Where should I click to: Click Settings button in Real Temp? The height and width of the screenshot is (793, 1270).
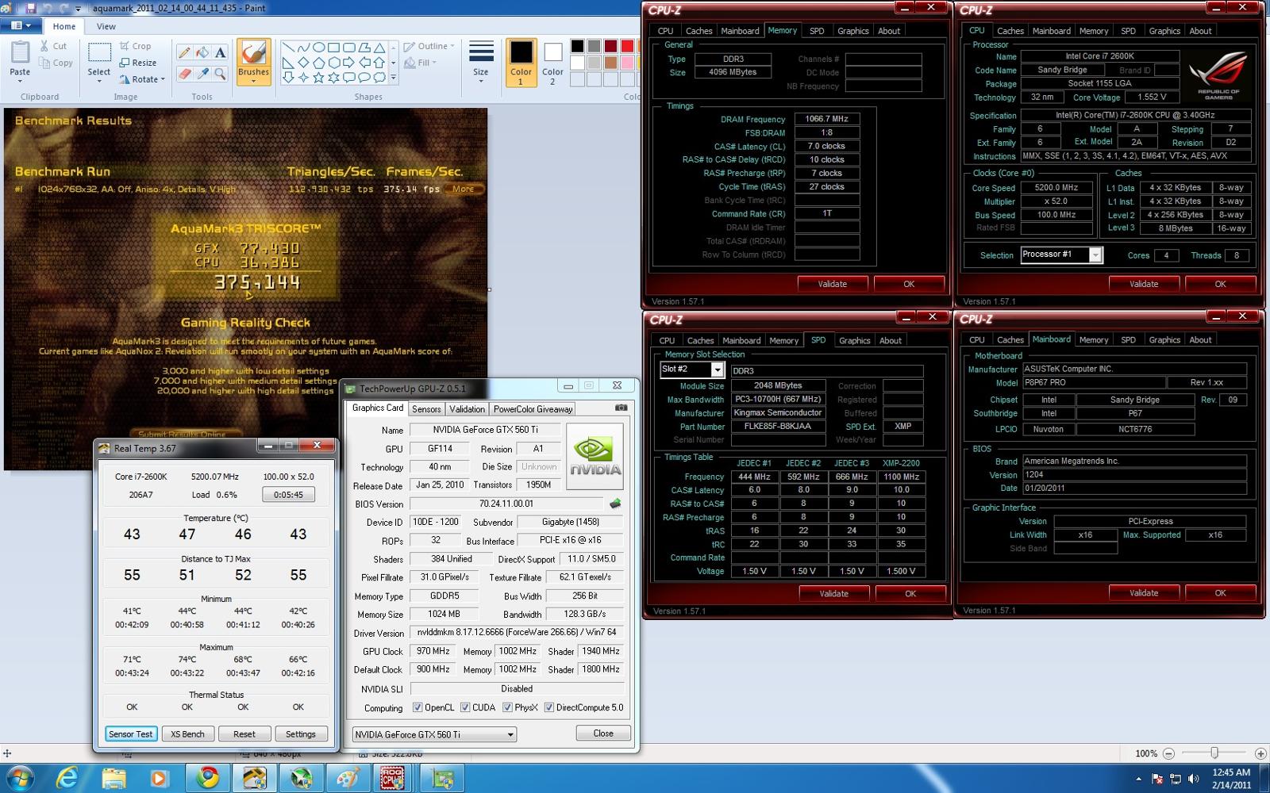301,734
